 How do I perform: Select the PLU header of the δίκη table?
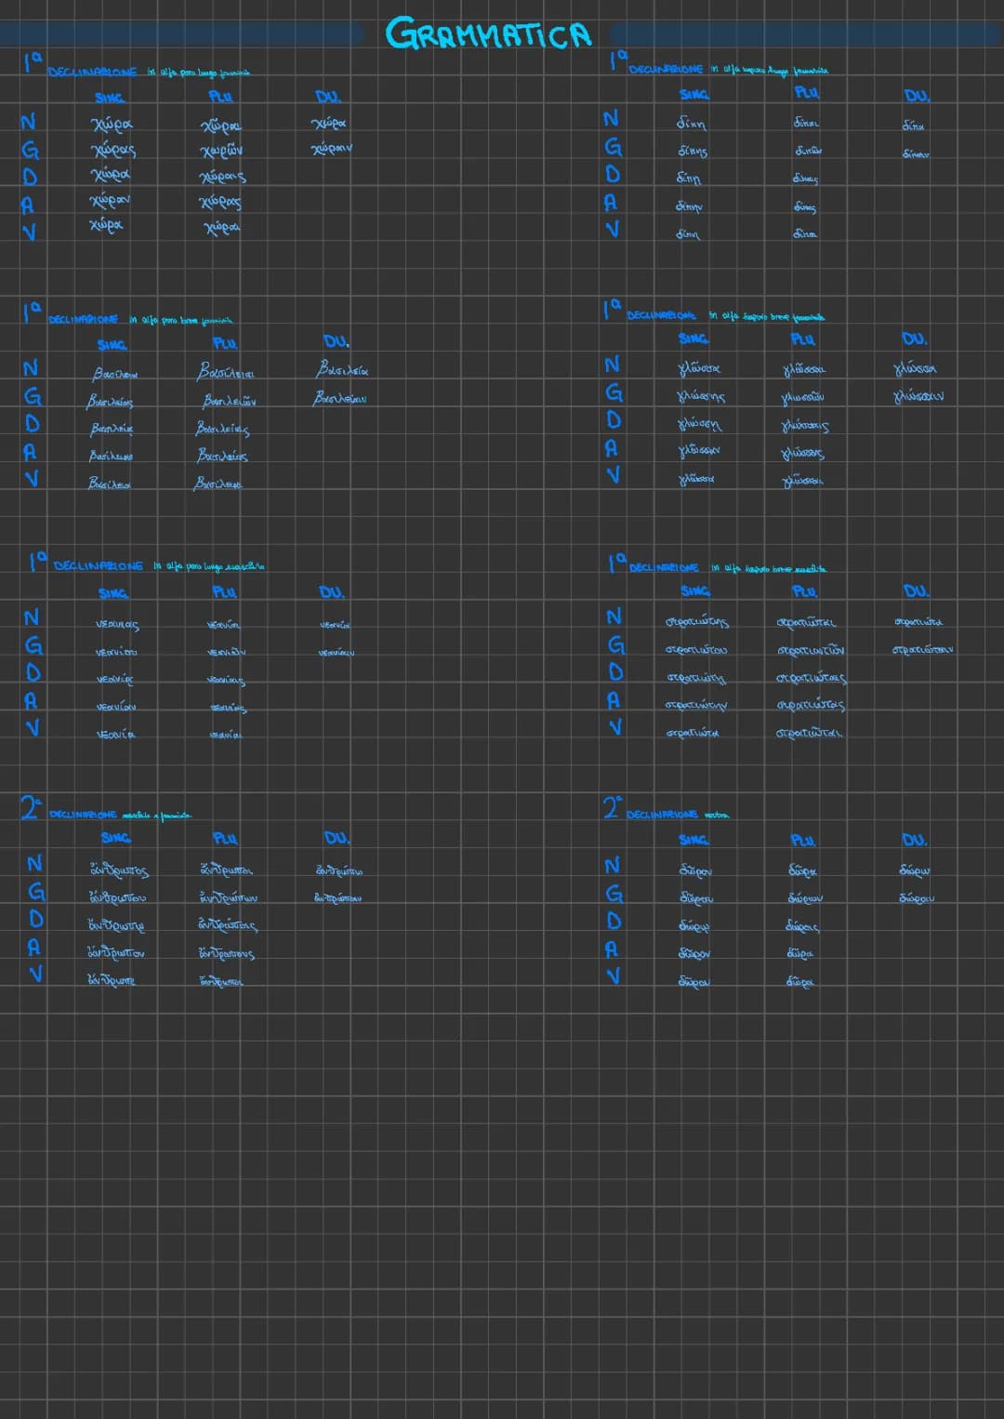pyautogui.click(x=807, y=93)
